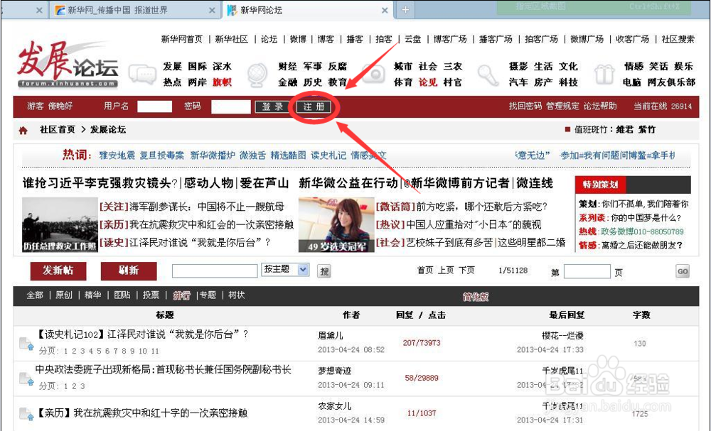Select the 图贴 filter tab
This screenshot has width=711, height=431.
pyautogui.click(x=122, y=295)
